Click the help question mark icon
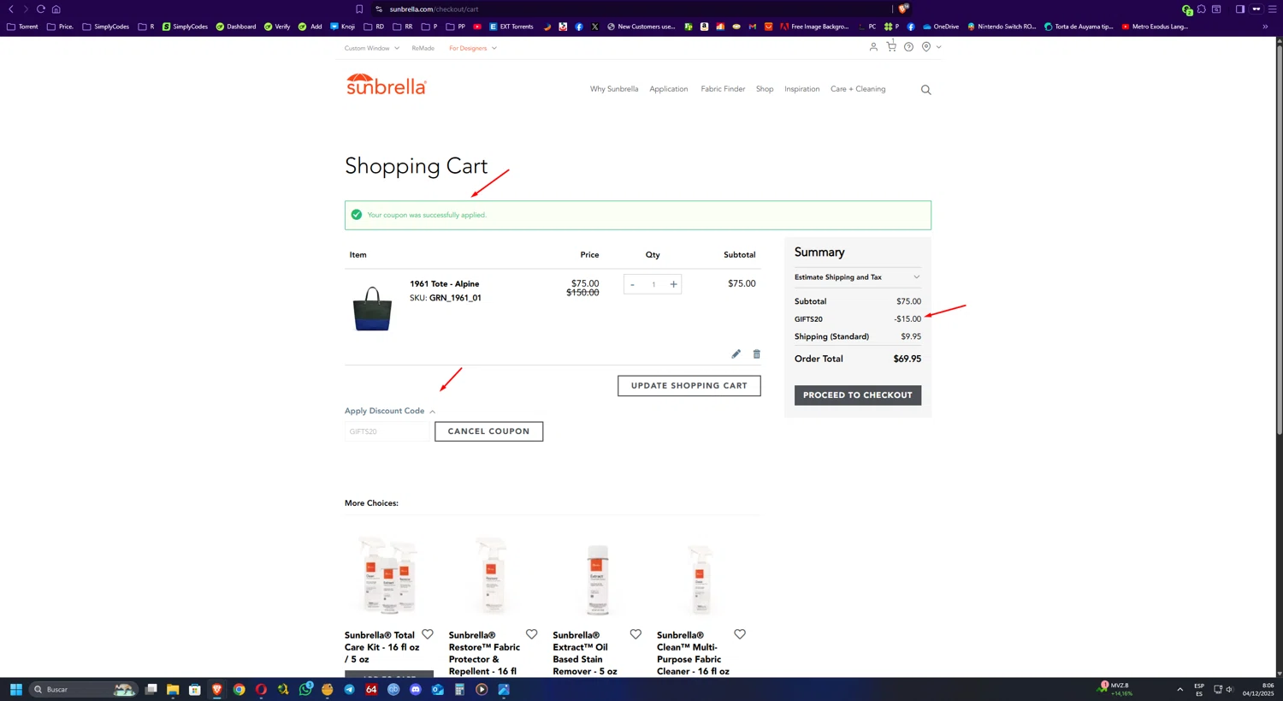The width and height of the screenshot is (1283, 701). coord(908,47)
